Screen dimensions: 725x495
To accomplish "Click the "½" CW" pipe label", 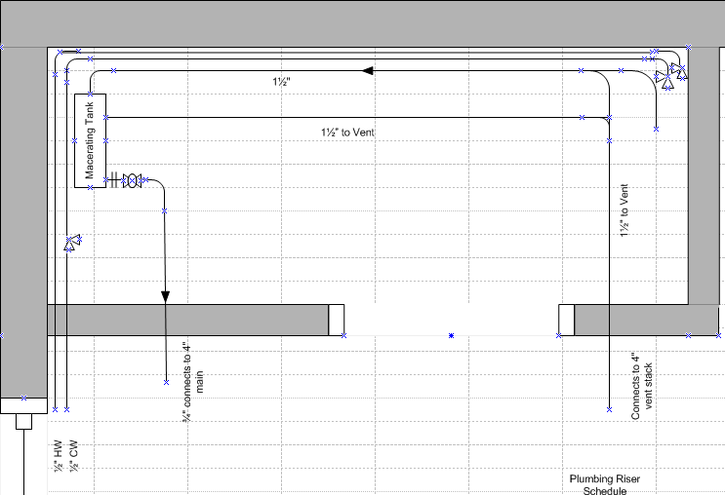I will [71, 453].
